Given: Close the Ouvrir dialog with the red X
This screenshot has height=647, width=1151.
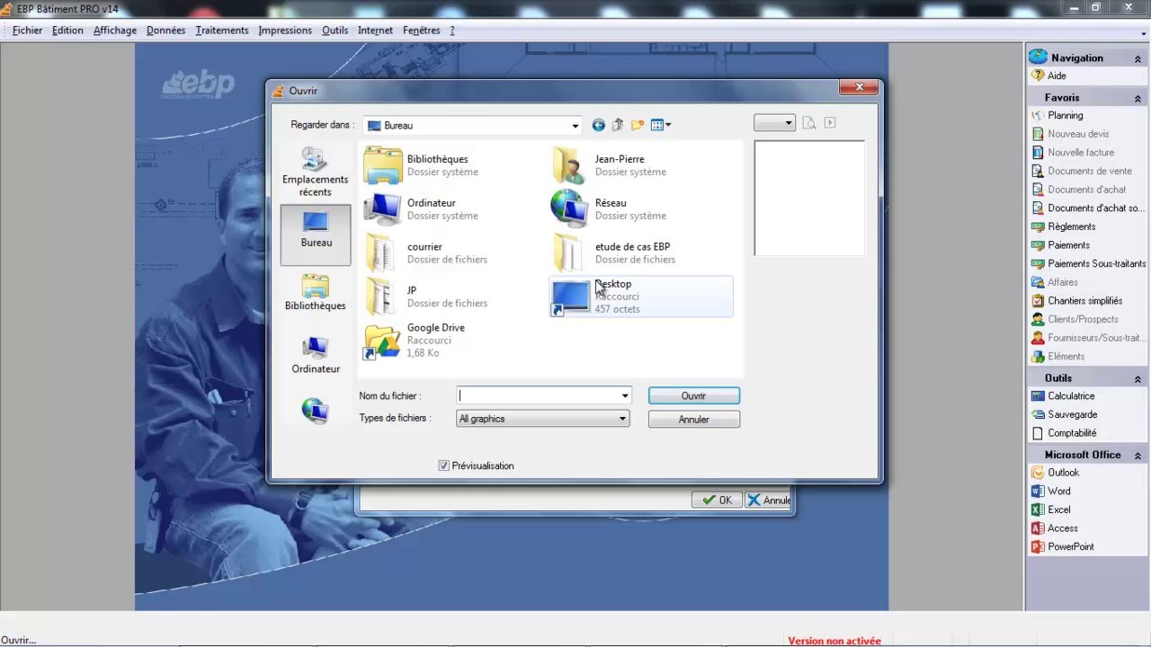Looking at the screenshot, I should [x=859, y=87].
